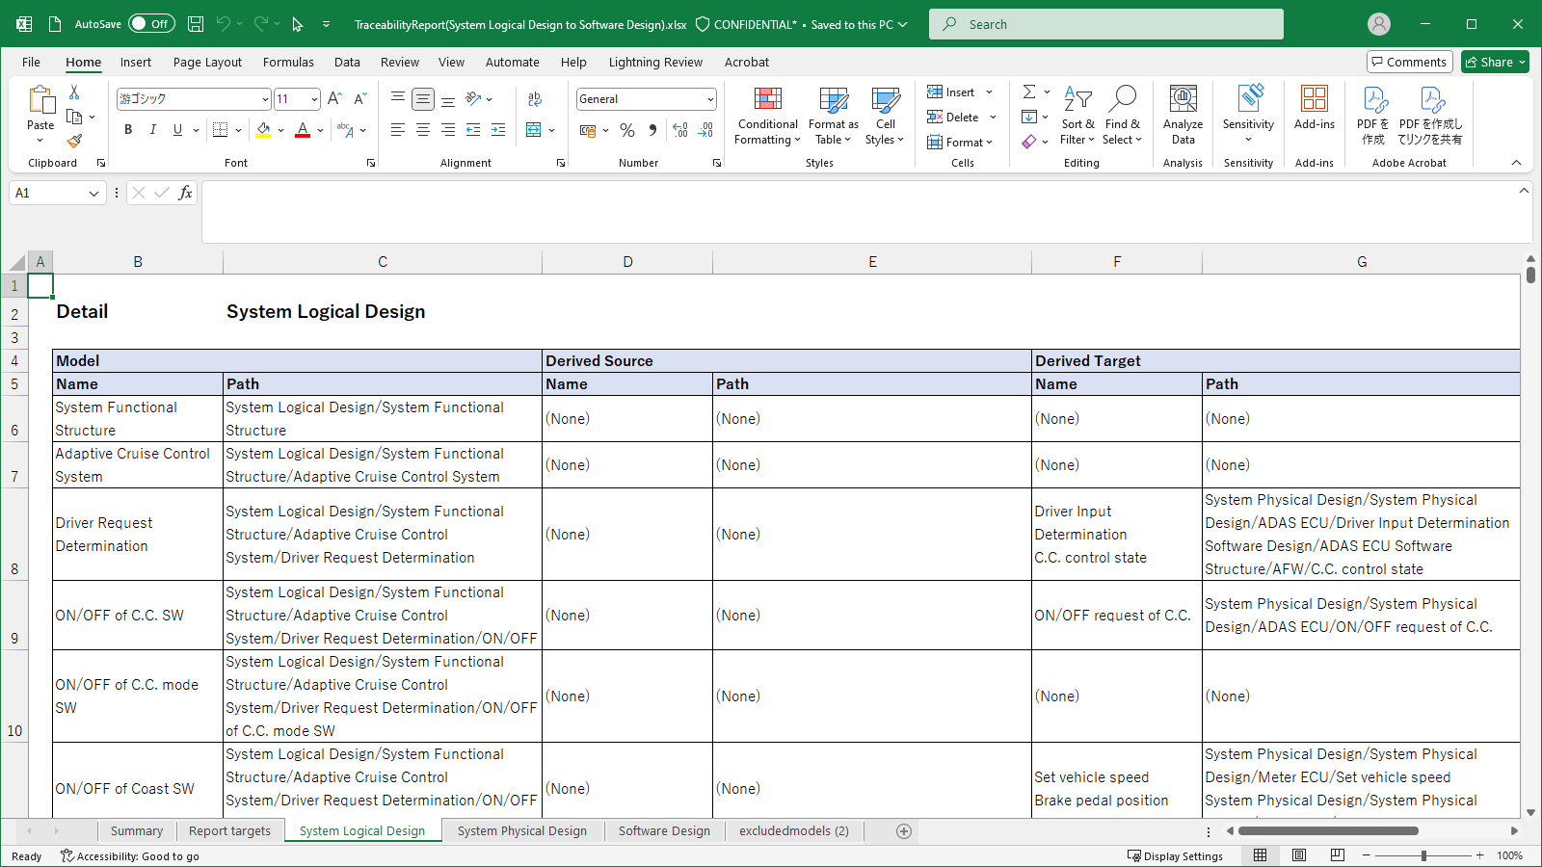
Task: Open the File menu
Action: 31,62
